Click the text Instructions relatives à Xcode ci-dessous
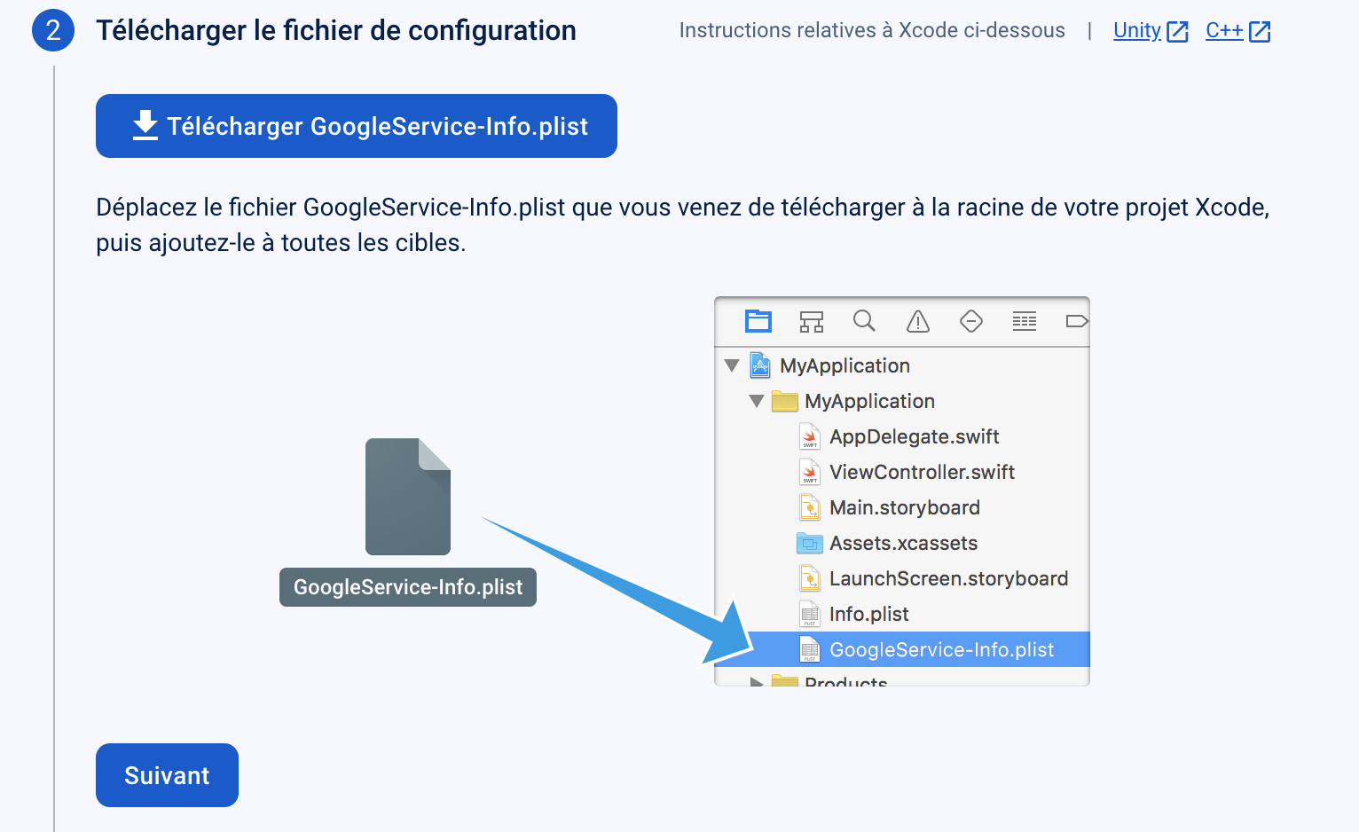Screen dimensions: 1359x832 (872, 30)
